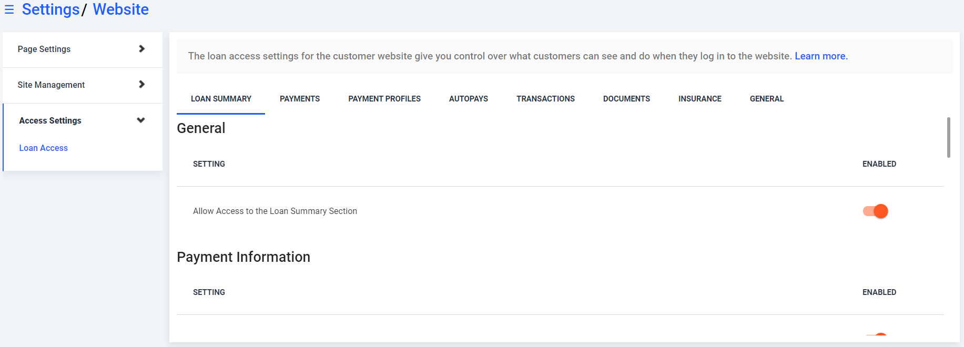964x347 pixels.
Task: Click the ENABLED header under Payment Information
Action: pyautogui.click(x=879, y=292)
